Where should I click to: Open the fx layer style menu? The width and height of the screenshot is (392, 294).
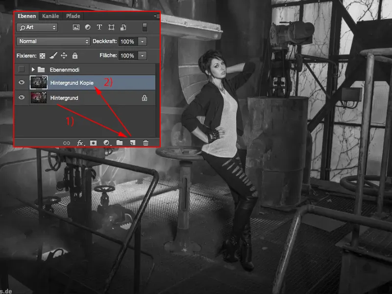(80, 143)
